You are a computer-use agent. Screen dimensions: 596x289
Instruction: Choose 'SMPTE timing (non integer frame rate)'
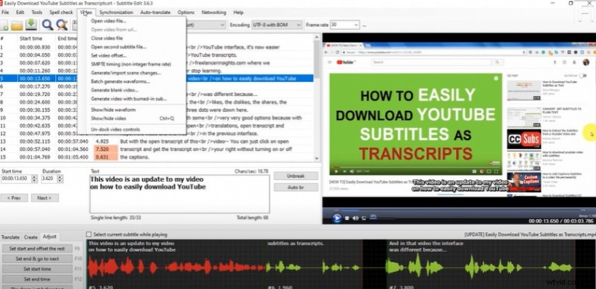click(x=132, y=64)
